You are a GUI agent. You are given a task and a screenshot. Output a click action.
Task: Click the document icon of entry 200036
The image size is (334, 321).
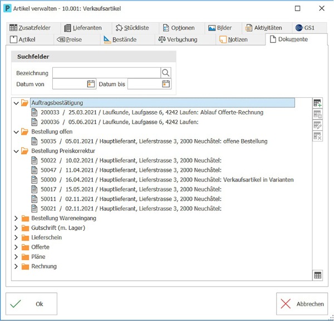(35, 122)
